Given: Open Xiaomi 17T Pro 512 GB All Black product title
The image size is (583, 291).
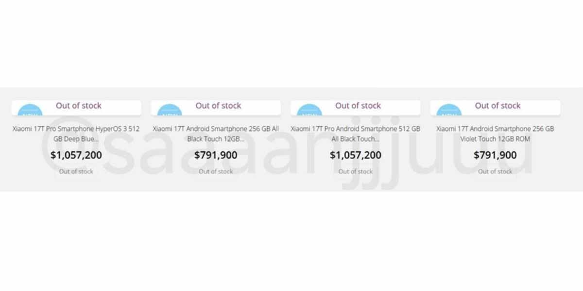Looking at the screenshot, I should click(356, 134).
